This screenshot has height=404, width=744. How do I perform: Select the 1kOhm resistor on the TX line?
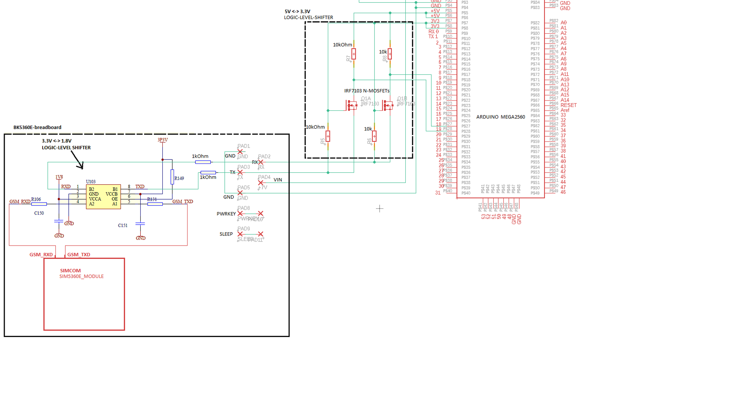coord(208,172)
